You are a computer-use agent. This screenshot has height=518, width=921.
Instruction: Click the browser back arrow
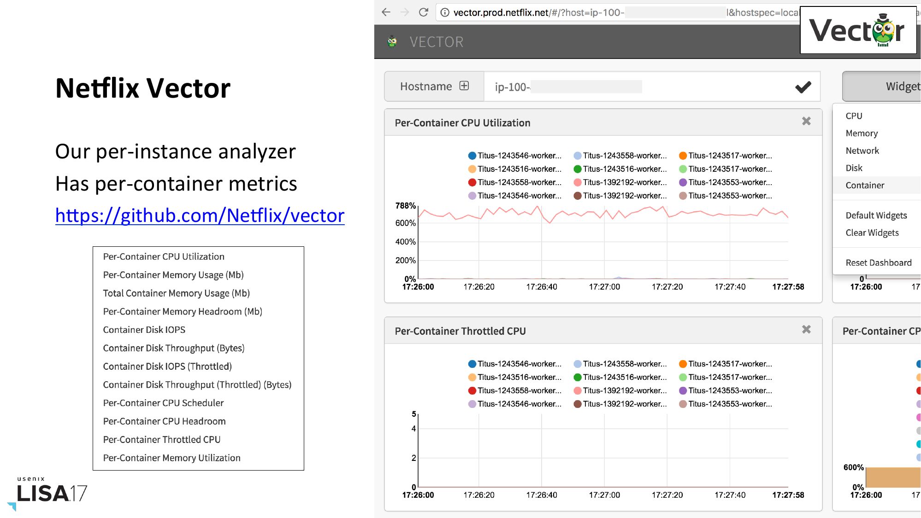(x=386, y=12)
